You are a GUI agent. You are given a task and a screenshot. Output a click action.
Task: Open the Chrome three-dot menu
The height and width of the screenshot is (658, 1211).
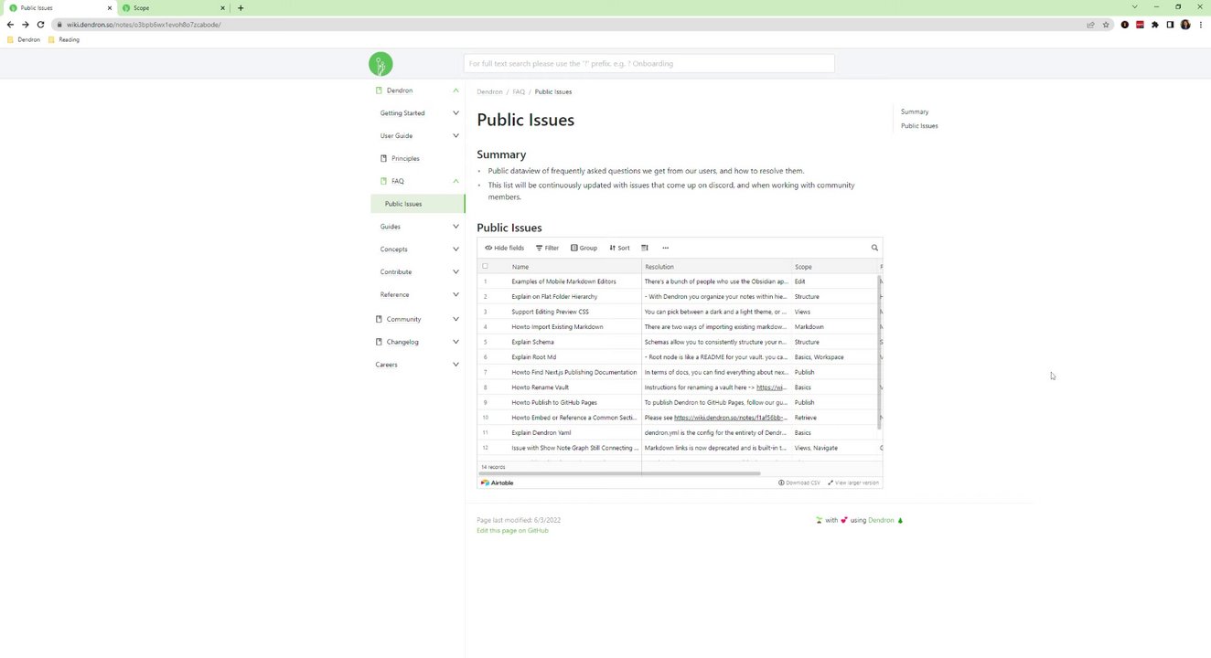[1200, 25]
